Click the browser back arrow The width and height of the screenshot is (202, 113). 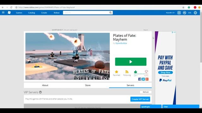(3, 8)
